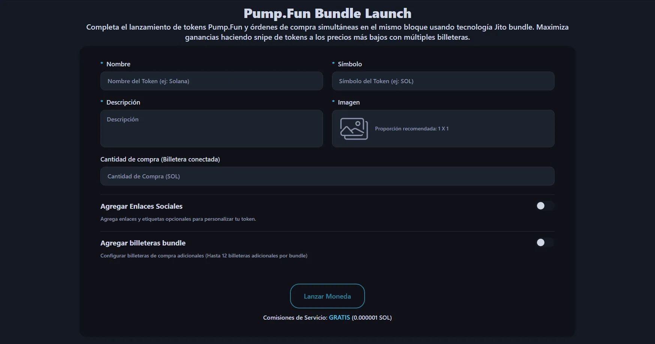Click the Proporción recomendada 1 X 1 text
This screenshot has width=655, height=344.
[411, 129]
